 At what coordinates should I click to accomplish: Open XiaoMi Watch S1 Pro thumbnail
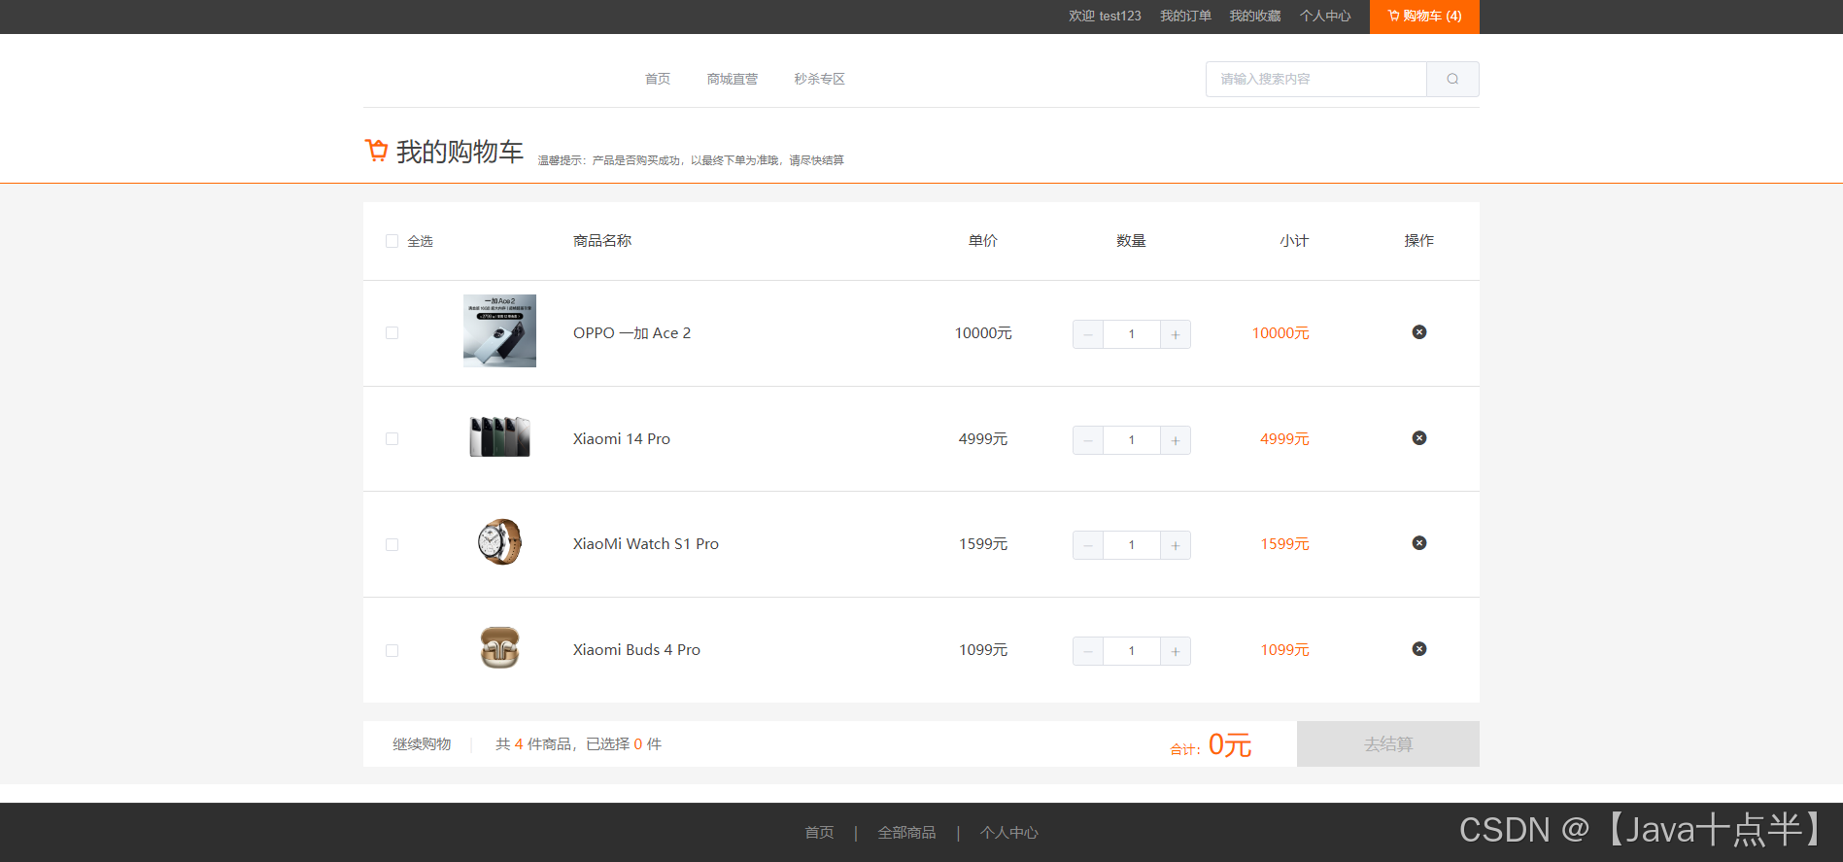coord(499,542)
